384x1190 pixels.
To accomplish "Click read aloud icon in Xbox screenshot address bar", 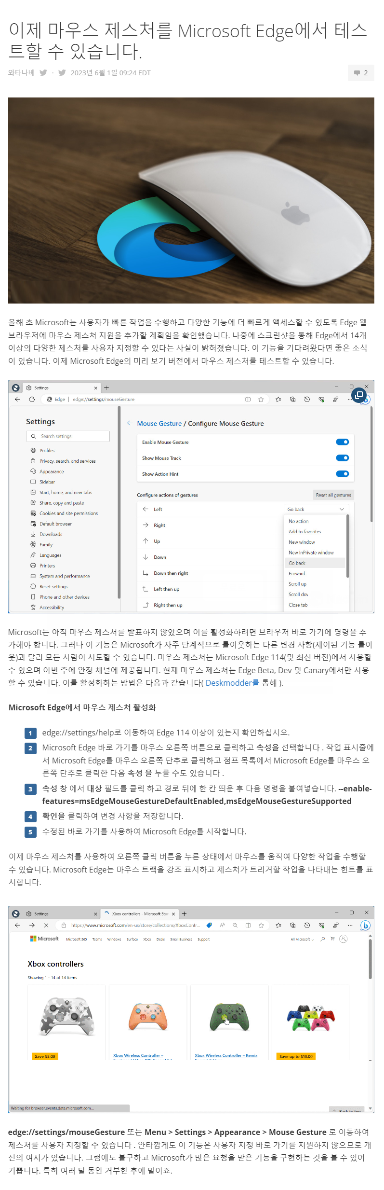I will 223,926.
